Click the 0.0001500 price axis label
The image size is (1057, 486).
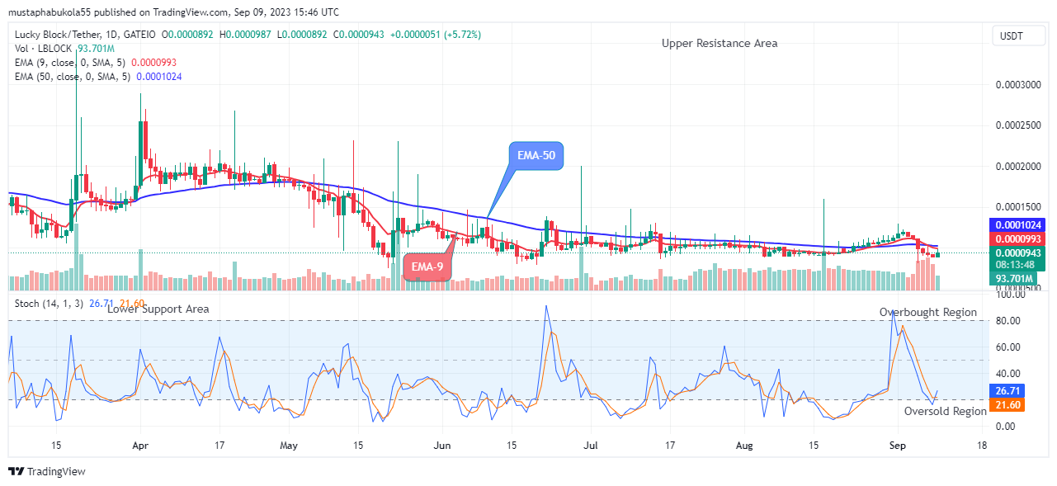pyautogui.click(x=1017, y=207)
